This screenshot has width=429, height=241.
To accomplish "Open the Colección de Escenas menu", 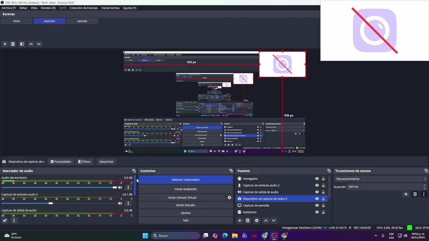I will (84, 8).
